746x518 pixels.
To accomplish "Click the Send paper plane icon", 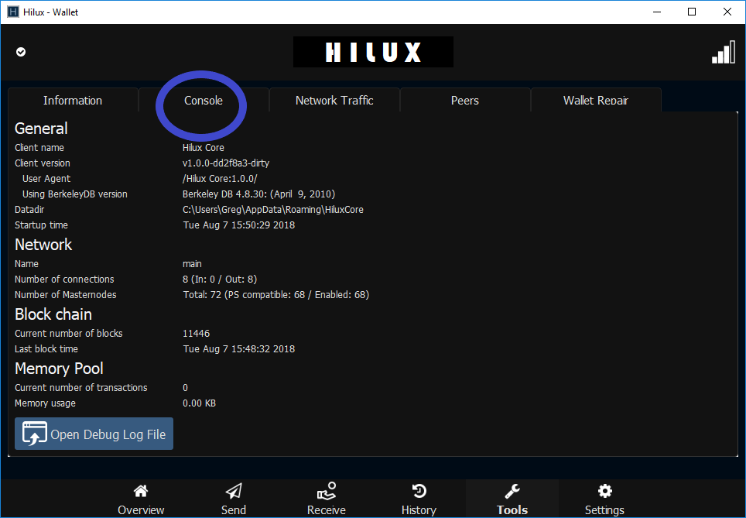I will coord(234,490).
